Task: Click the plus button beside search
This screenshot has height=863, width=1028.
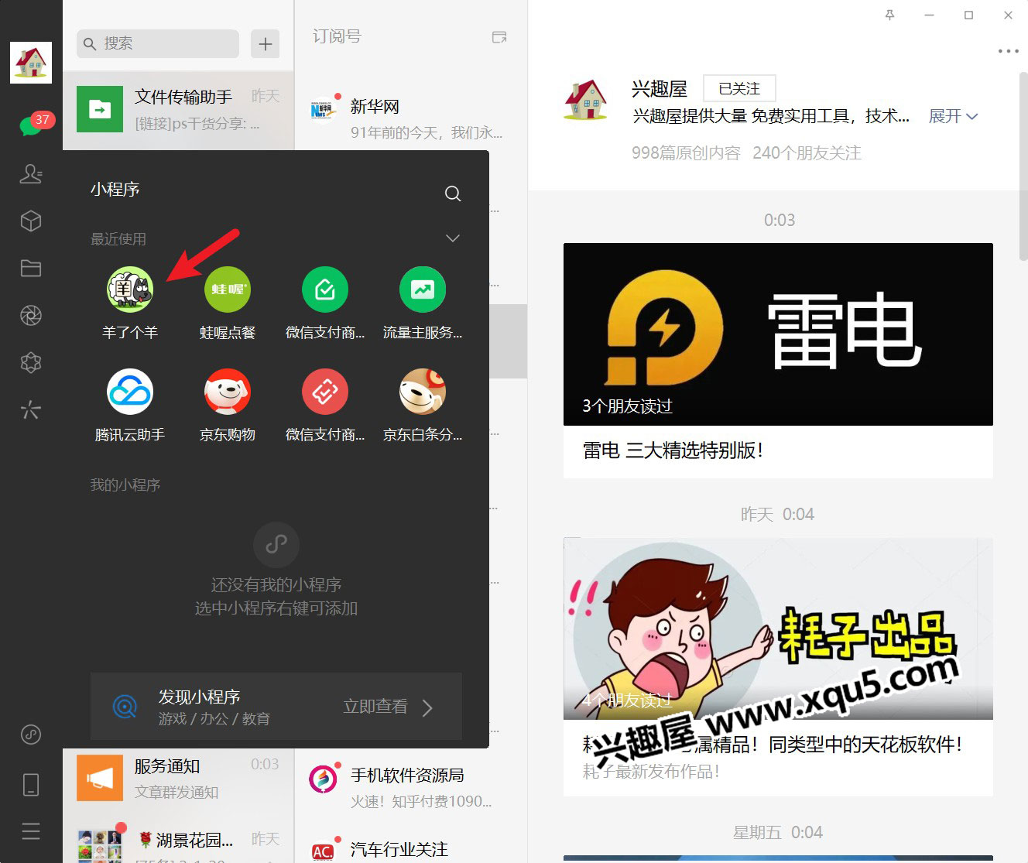Action: pyautogui.click(x=266, y=44)
